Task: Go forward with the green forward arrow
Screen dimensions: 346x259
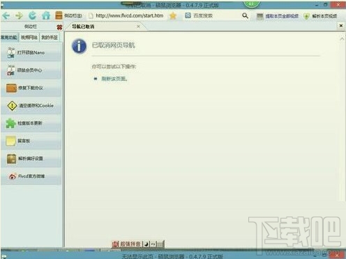Action: click(x=20, y=15)
